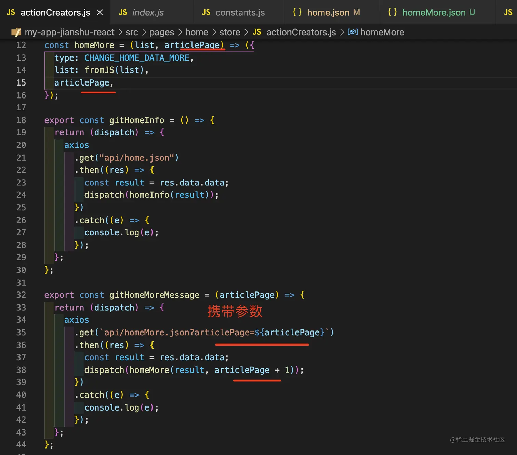Click "return" keyword on line 19
Image resolution: width=517 pixels, height=455 pixels.
point(69,132)
